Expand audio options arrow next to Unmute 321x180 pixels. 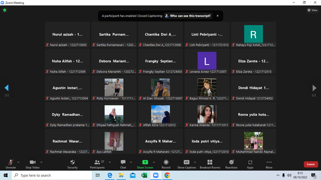point(18,162)
